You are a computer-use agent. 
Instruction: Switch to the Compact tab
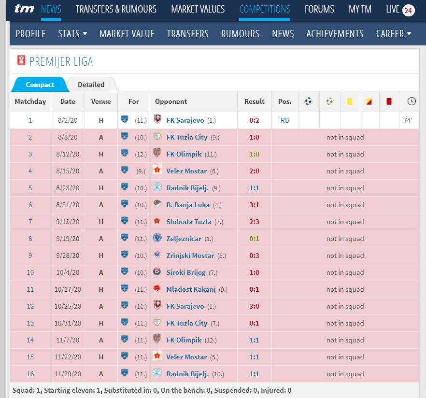[x=40, y=85]
